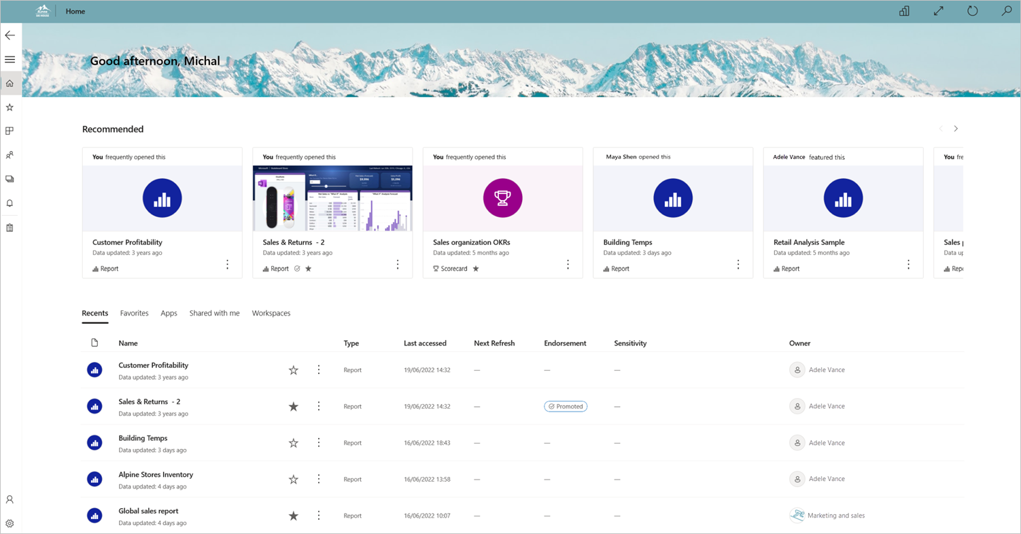The image size is (1021, 534).
Task: Sort list by Endorsement column header
Action: click(565, 344)
